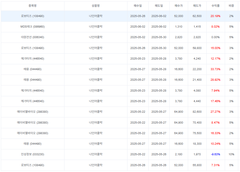Click the 비중 column header
The height and width of the screenshot is (172, 240).
pos(231,6)
